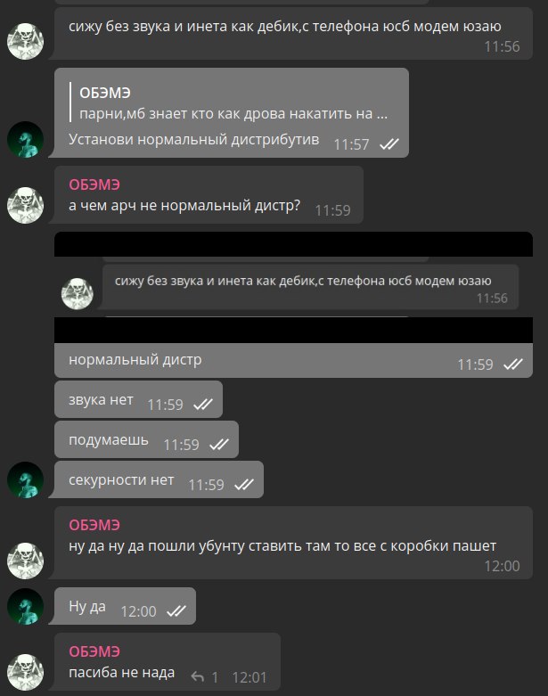The image size is (548, 696).
Task: Click double checkmark beside 11:57 timestamp
Action: pos(389,144)
